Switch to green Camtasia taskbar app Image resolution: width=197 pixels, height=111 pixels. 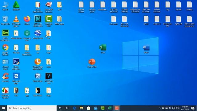(x=103, y=108)
